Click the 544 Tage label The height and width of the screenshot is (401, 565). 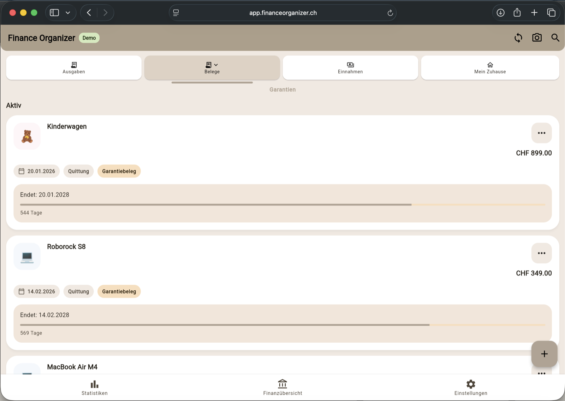click(31, 213)
